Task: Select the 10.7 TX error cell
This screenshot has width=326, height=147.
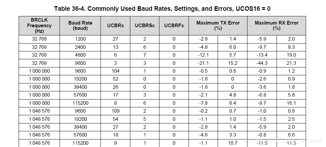Action: [233, 143]
